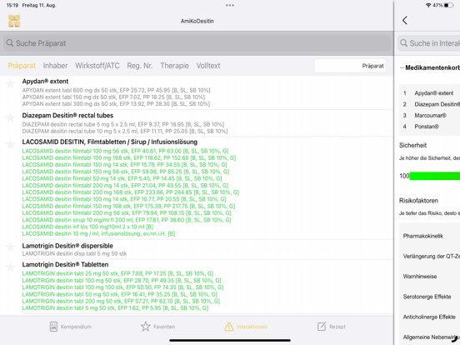Tap the green Sicherheit score bar
Viewport: 460px width, 345px height.
(435, 176)
